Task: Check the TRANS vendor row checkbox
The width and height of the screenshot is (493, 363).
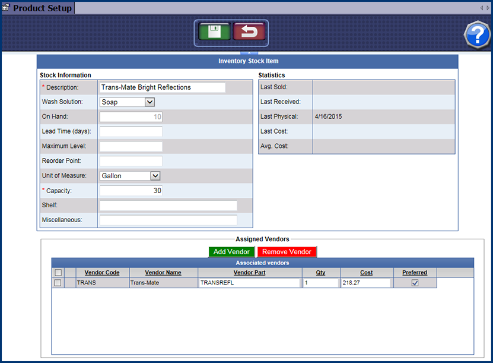Action: (58, 283)
